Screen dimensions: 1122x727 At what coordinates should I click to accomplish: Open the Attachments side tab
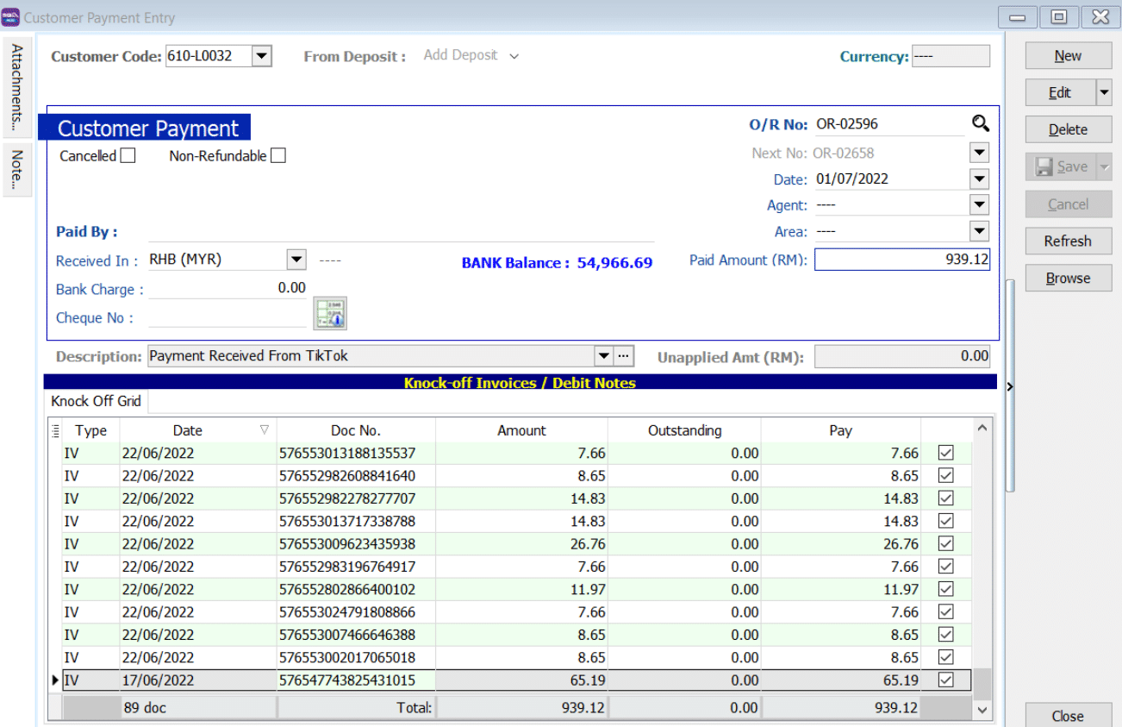(17, 87)
